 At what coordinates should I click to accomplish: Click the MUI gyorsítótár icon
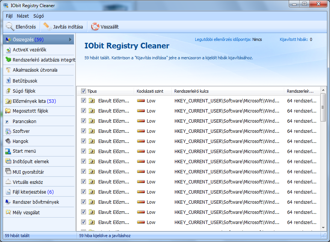pyautogui.click(x=8, y=171)
